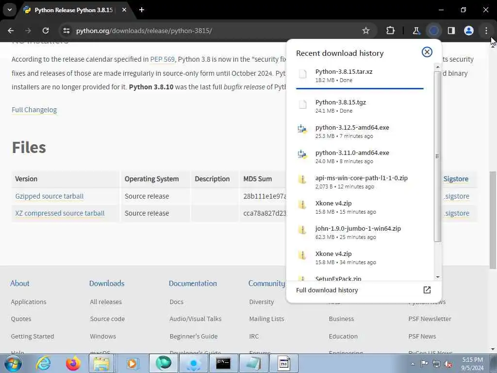Launch Firefox from taskbar

pyautogui.click(x=73, y=363)
